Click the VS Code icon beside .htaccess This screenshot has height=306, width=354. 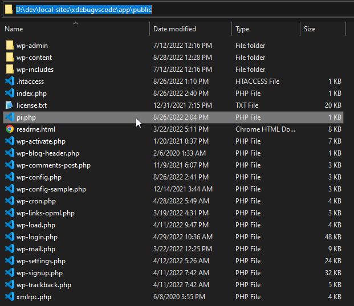(x=10, y=81)
